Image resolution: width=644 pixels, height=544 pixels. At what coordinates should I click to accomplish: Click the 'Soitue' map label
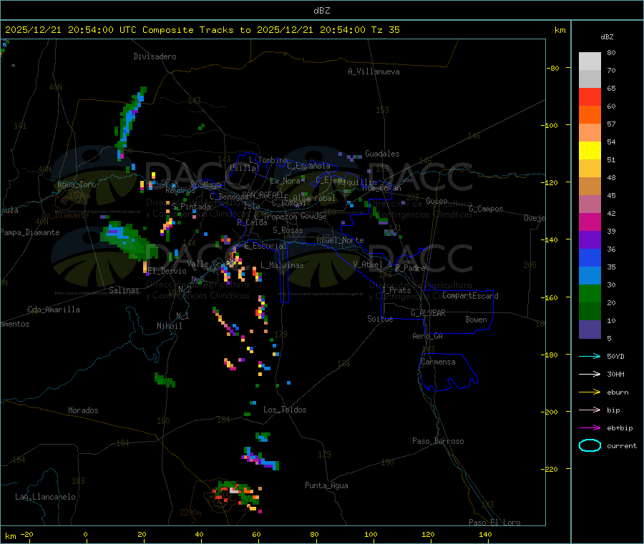pos(380,319)
